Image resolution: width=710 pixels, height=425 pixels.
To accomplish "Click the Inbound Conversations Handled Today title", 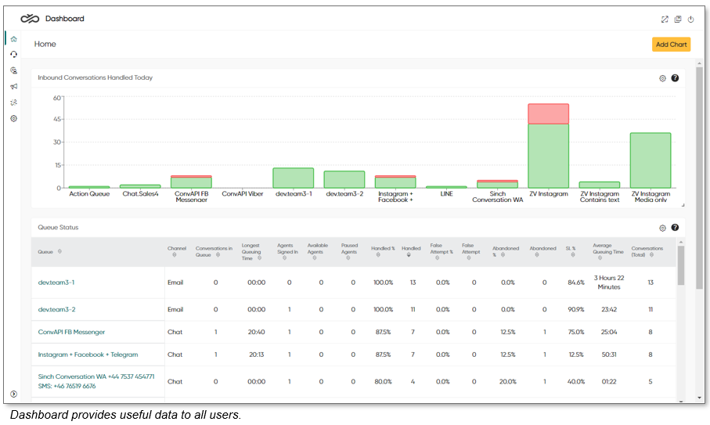I will tap(95, 77).
